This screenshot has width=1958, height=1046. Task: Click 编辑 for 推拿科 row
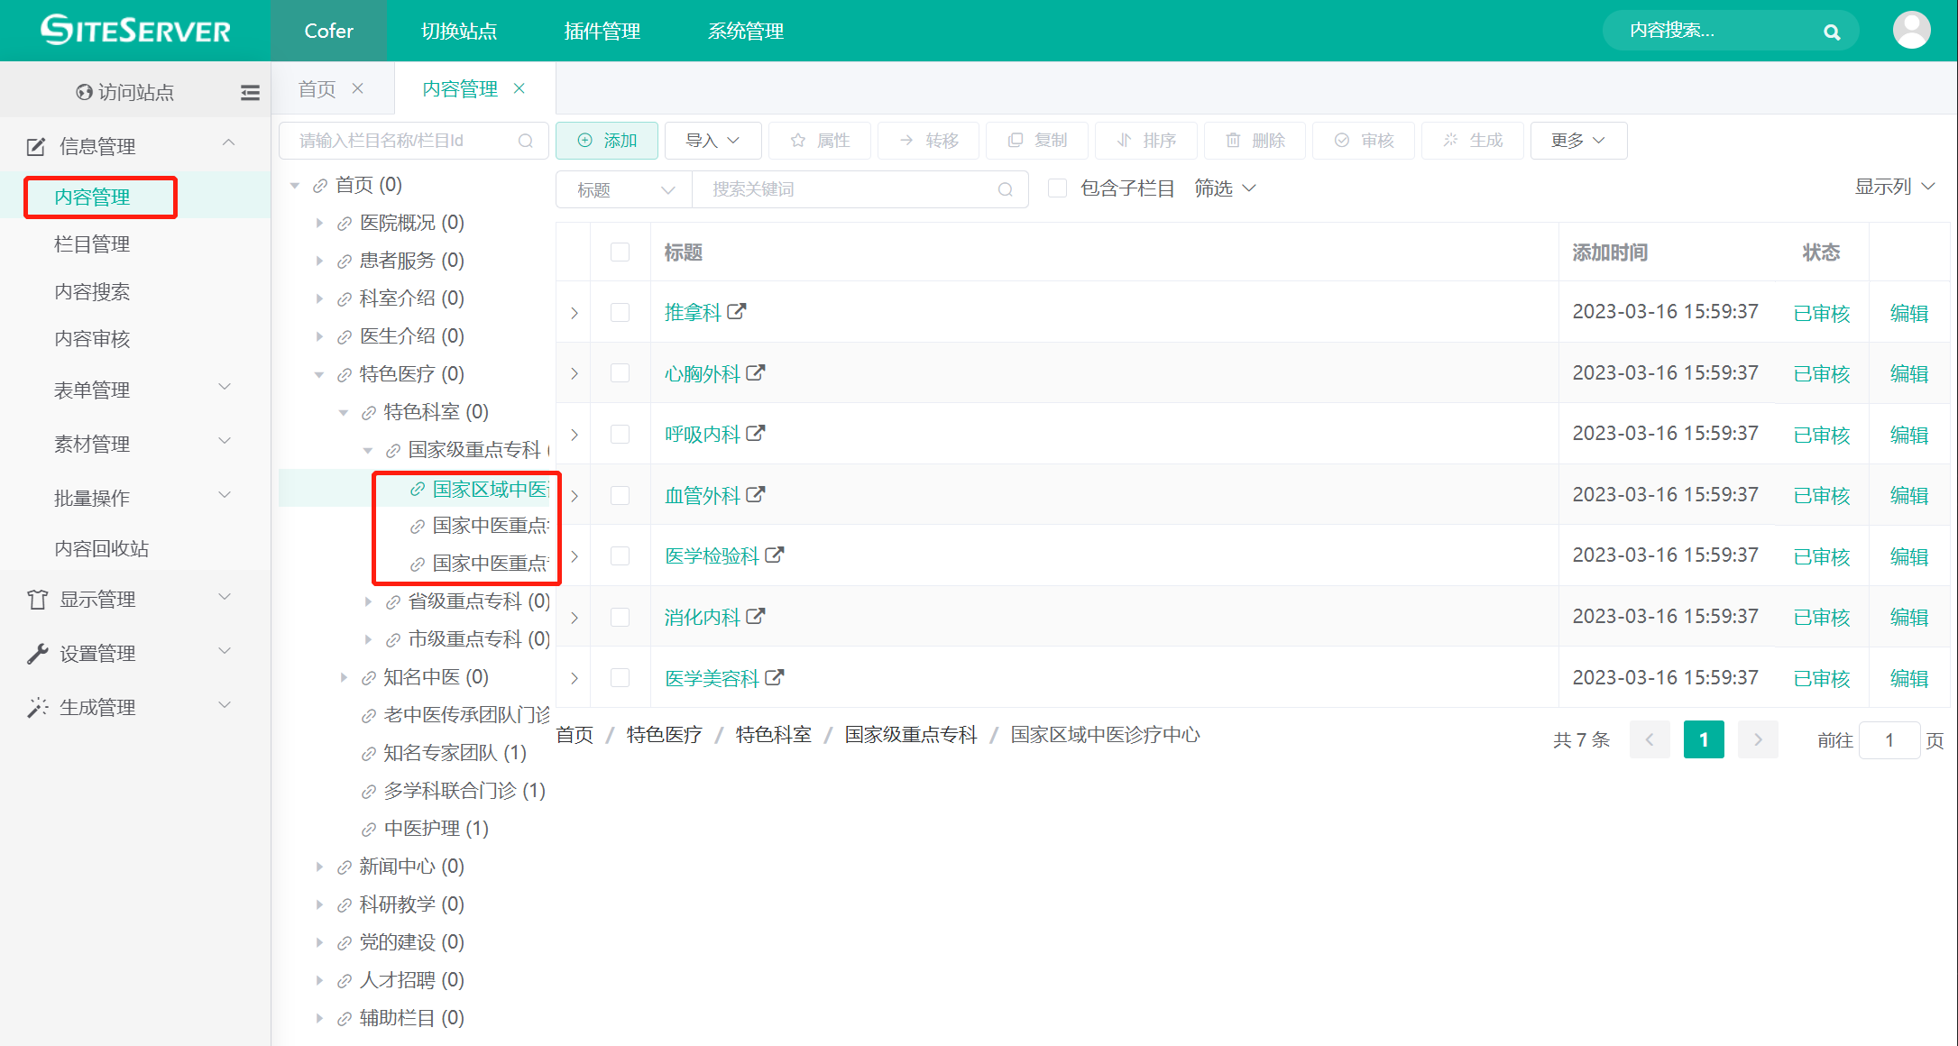pos(1909,313)
